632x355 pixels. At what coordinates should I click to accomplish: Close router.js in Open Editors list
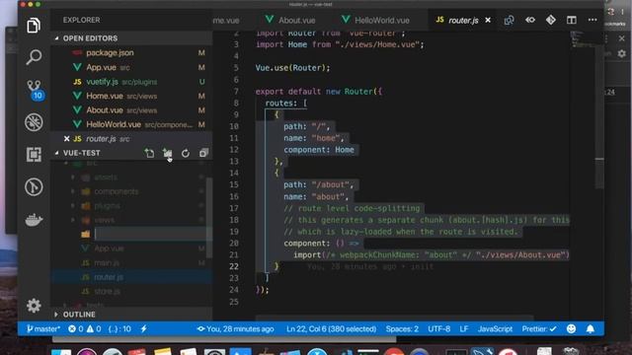tap(66, 139)
